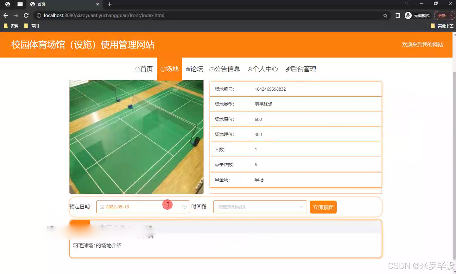Click the person icon on 个人中心

[250, 69]
